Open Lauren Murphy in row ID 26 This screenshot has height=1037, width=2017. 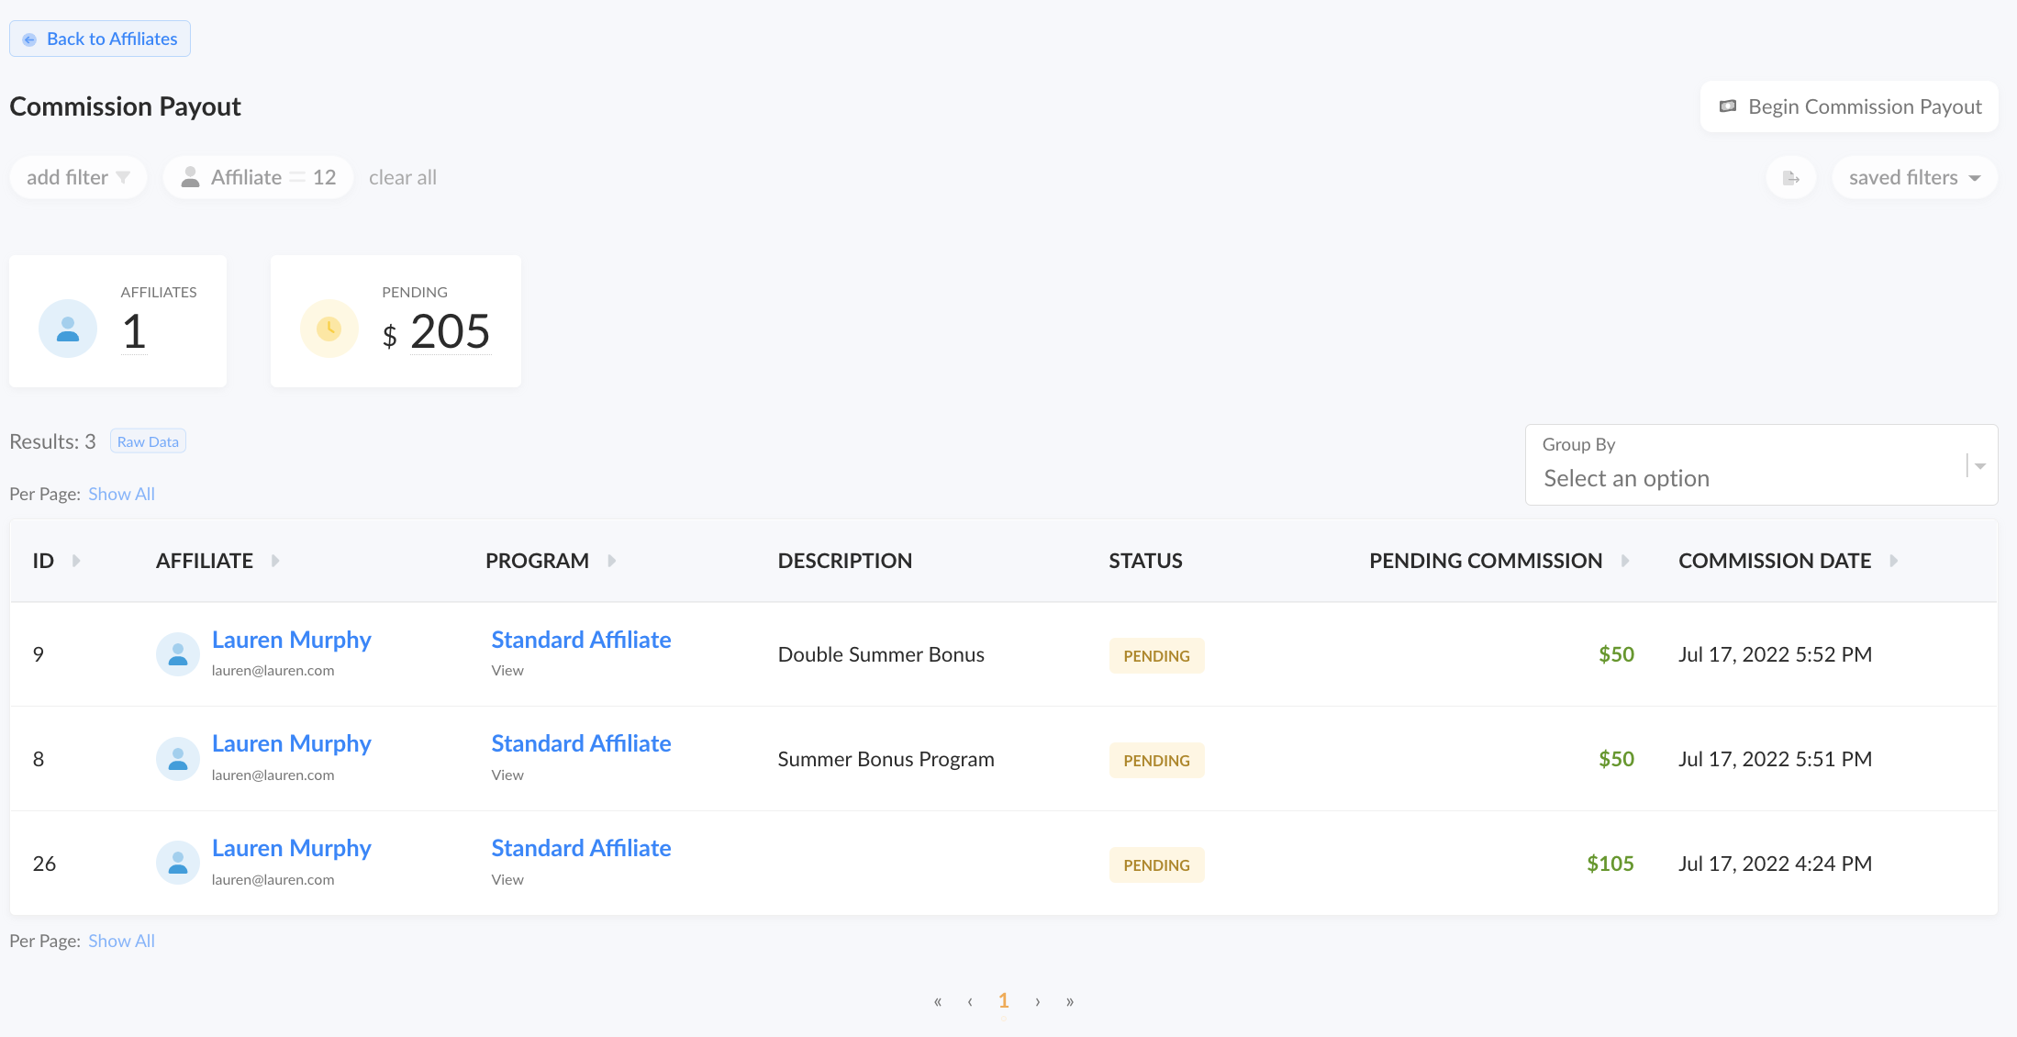[x=291, y=848]
